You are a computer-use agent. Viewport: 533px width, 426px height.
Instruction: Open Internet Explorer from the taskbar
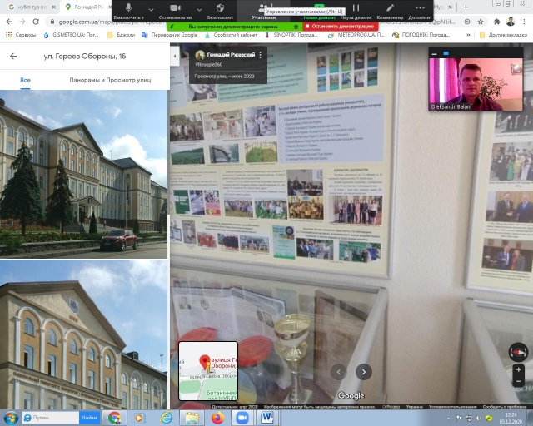[167, 418]
